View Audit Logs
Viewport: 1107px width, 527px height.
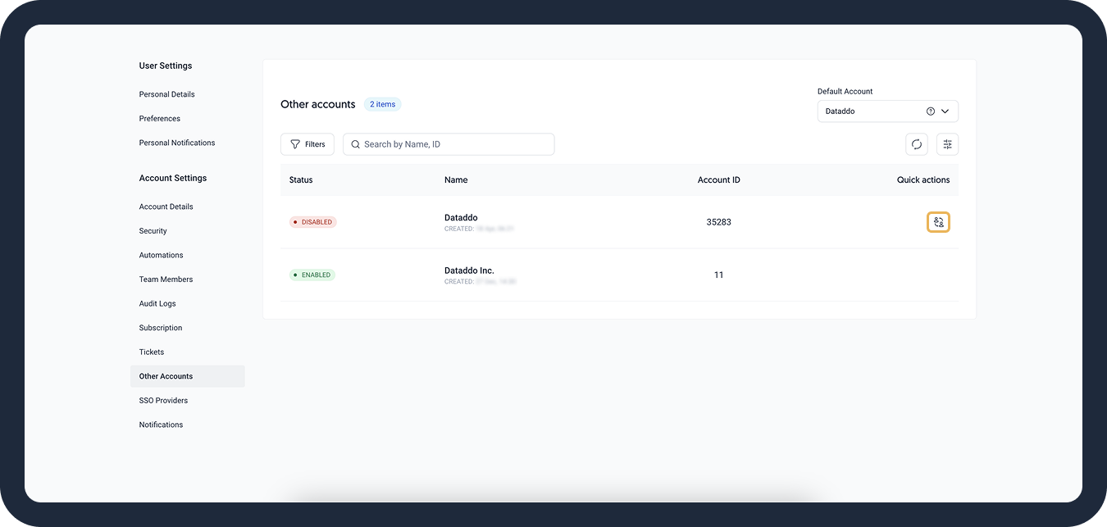[x=157, y=303]
